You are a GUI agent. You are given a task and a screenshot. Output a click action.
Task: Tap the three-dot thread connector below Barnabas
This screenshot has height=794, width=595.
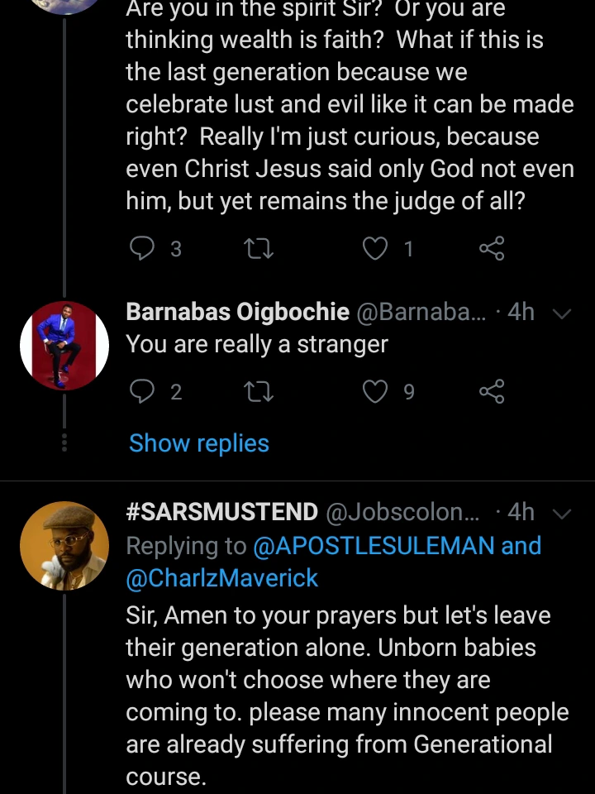pyautogui.click(x=64, y=442)
